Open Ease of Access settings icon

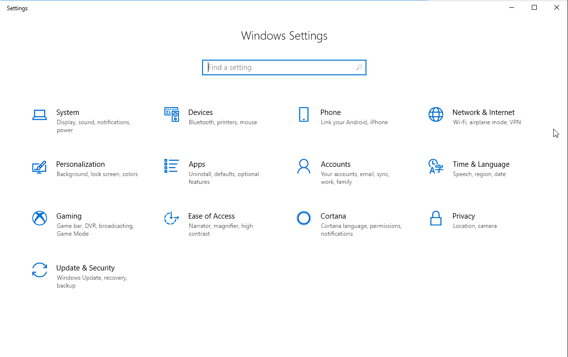[172, 219]
